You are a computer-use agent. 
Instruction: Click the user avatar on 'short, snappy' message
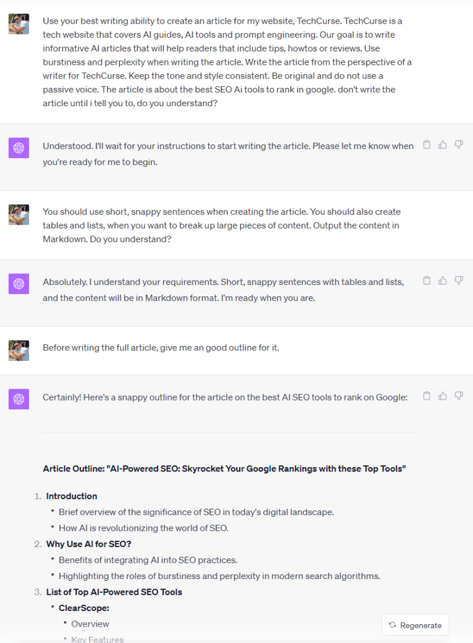(x=19, y=215)
